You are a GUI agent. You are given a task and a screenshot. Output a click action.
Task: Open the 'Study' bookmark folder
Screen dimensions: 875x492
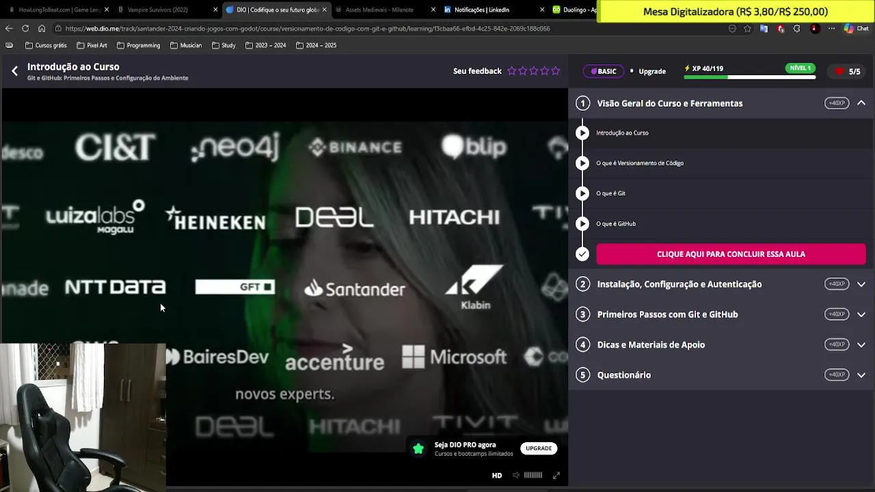pyautogui.click(x=224, y=46)
